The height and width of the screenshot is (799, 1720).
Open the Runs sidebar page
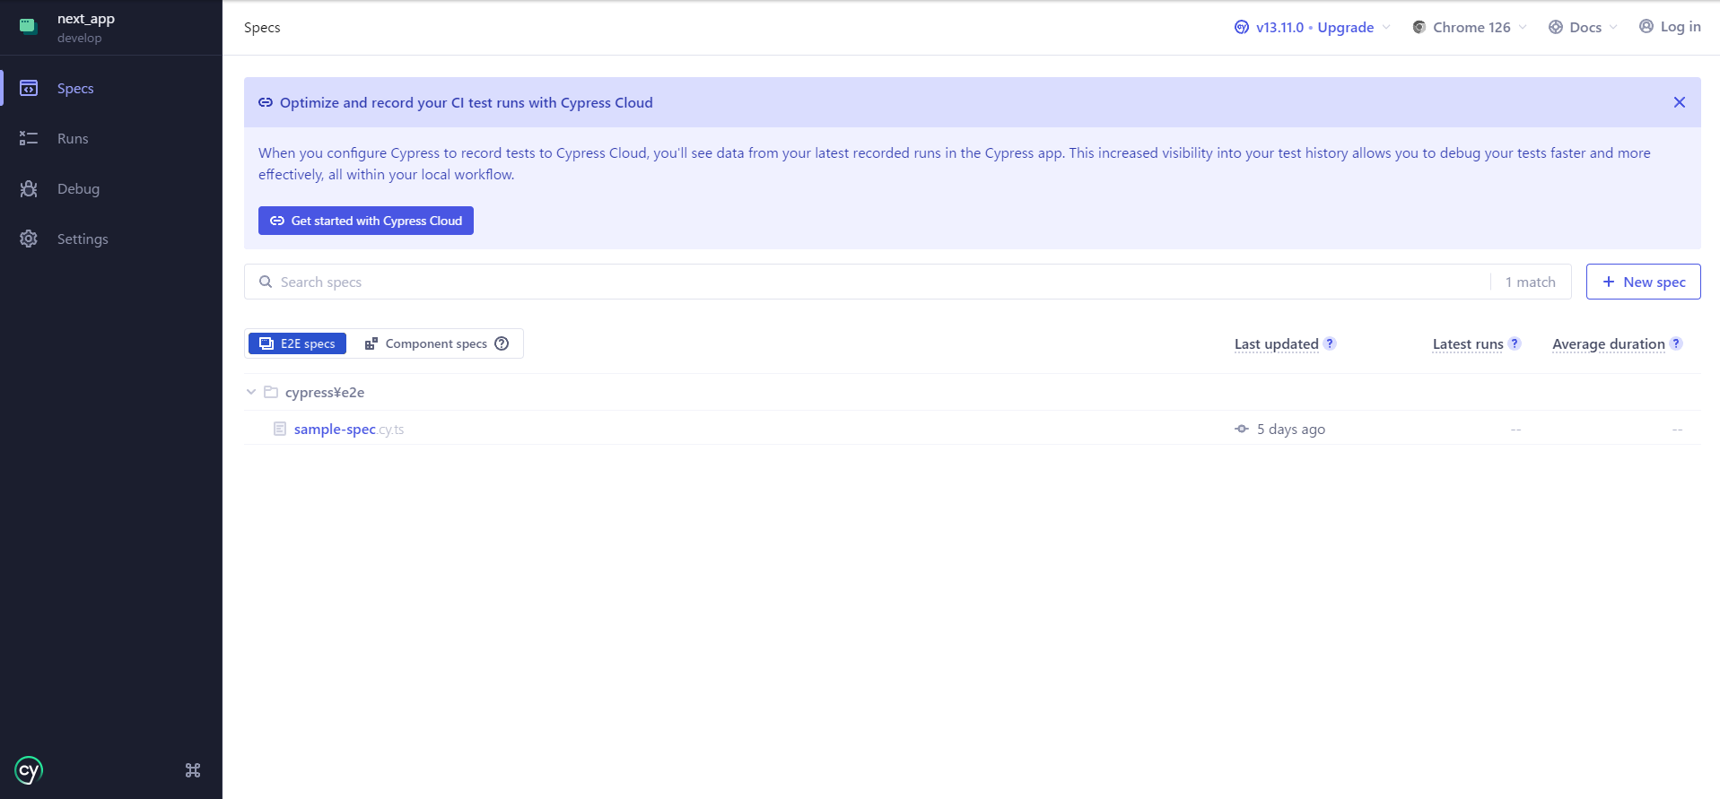tap(111, 138)
